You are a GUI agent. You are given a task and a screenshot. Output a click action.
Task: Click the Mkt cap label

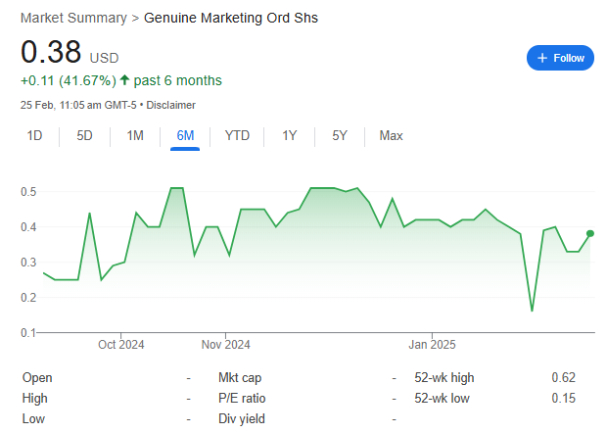click(240, 377)
